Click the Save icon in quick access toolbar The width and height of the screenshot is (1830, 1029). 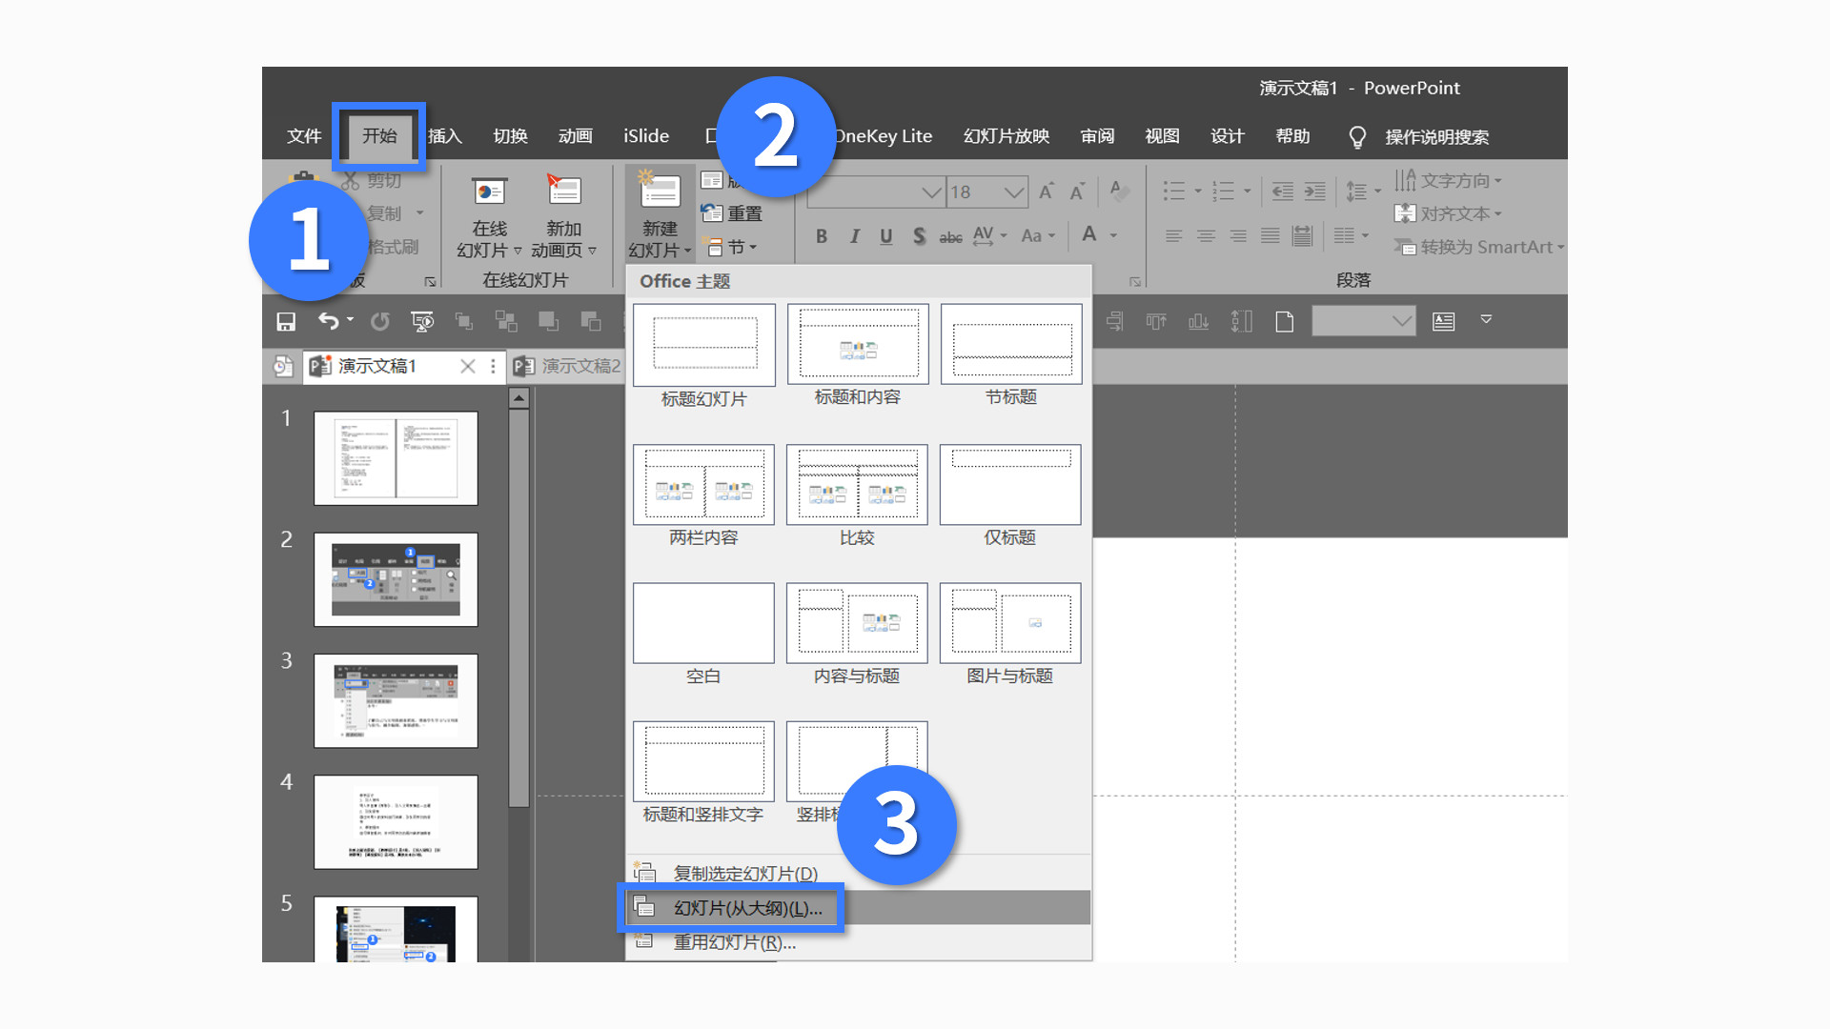click(x=286, y=322)
